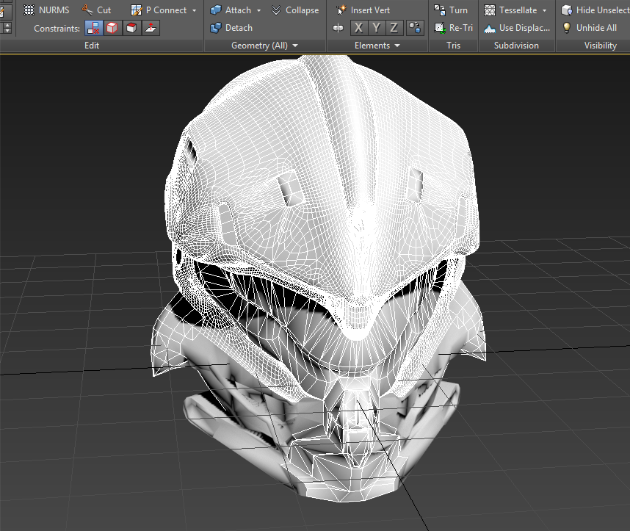Click Hide Unselected button
Screen dimensions: 630x531
pos(595,10)
